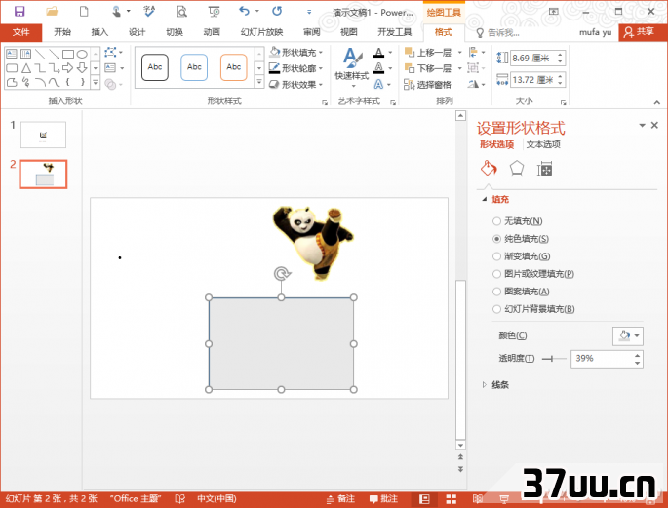Screen dimensions: 668x508
Task: Open Fill & Line tab paint bucket icon
Action: 489,169
